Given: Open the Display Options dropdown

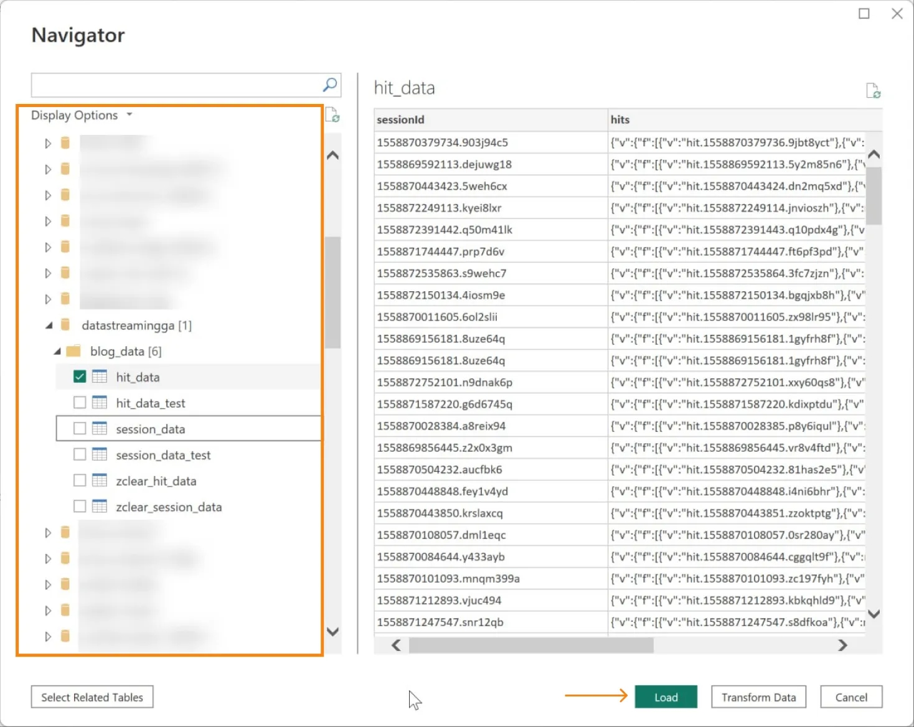Looking at the screenshot, I should (82, 115).
